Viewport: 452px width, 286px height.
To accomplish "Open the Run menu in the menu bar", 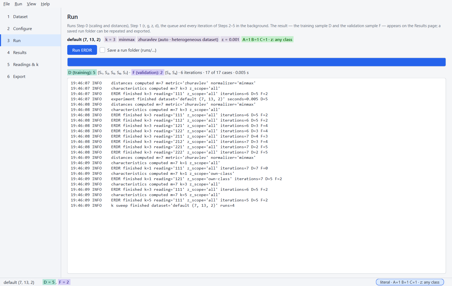I will pyautogui.click(x=18, y=4).
